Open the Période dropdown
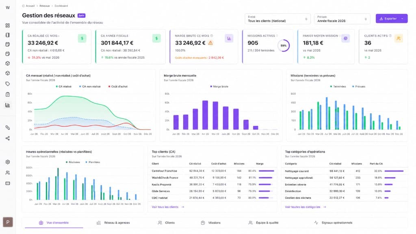Screen dimensions: 416x234 [342, 19]
